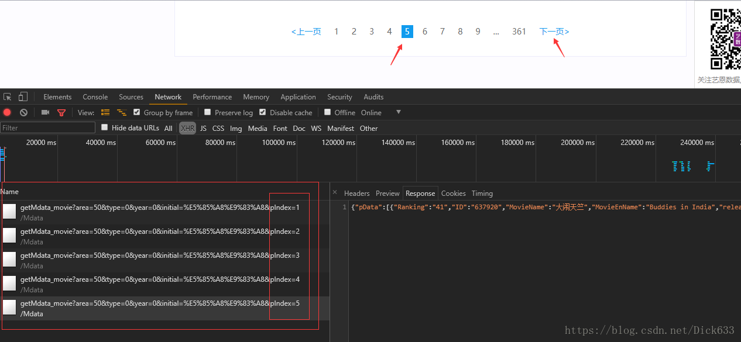Activate the inspect element picker icon

(8, 96)
